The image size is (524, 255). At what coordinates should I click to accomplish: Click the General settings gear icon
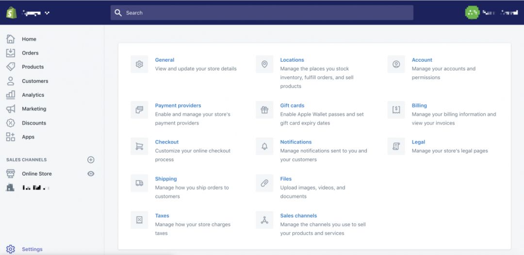(139, 64)
